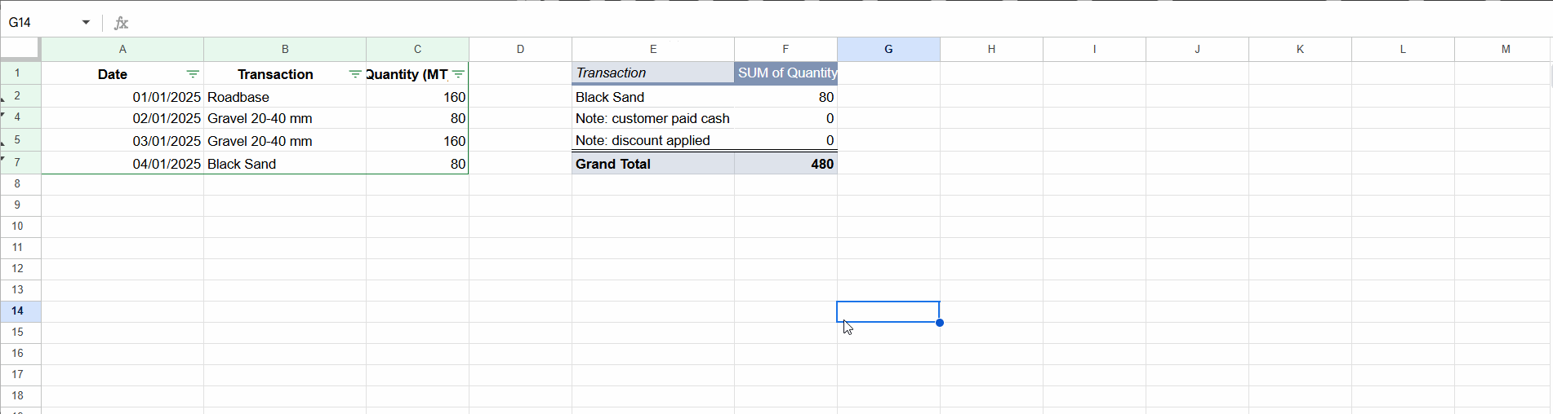This screenshot has width=1553, height=414.
Task: Select the SUM of Quantity pivot header
Action: [x=785, y=73]
